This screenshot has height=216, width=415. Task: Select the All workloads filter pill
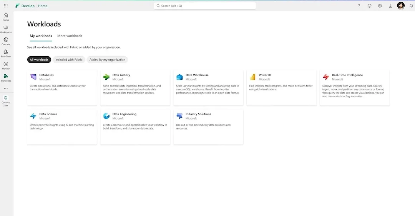pyautogui.click(x=39, y=60)
